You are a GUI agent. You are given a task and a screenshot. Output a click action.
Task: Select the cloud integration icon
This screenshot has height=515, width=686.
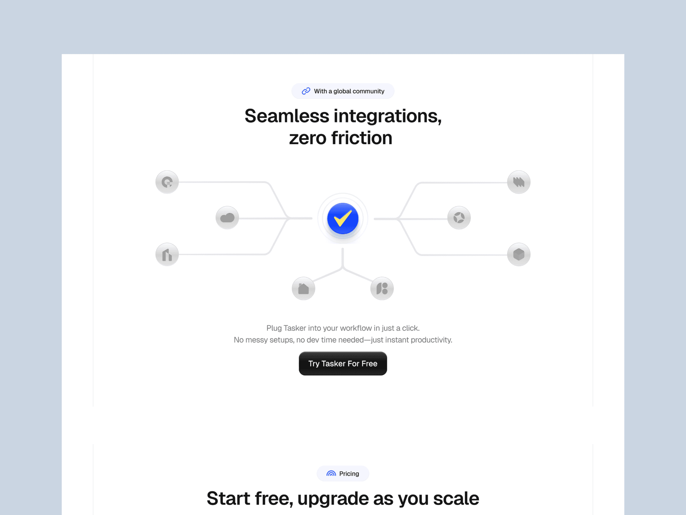pos(227,218)
